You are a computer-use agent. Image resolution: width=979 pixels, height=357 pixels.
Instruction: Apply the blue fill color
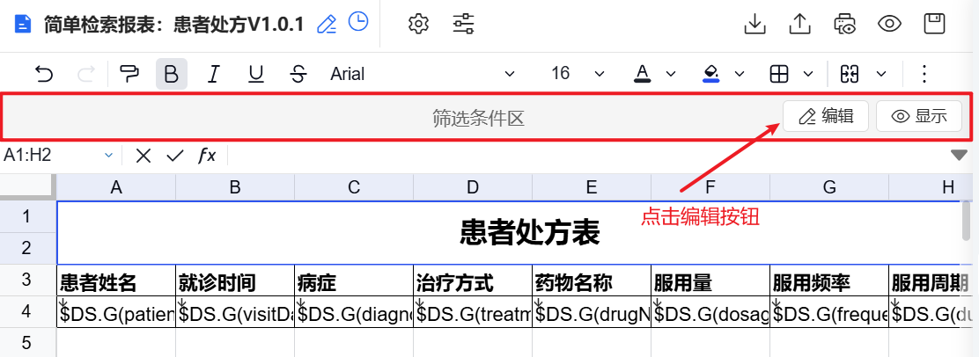[710, 74]
